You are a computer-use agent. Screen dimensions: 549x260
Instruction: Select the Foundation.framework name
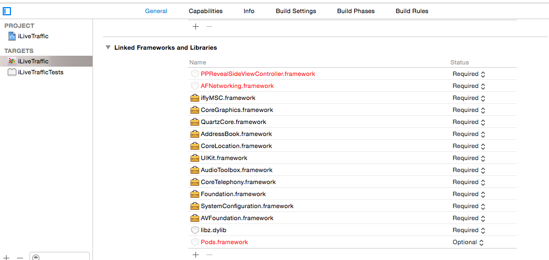pyautogui.click(x=233, y=194)
